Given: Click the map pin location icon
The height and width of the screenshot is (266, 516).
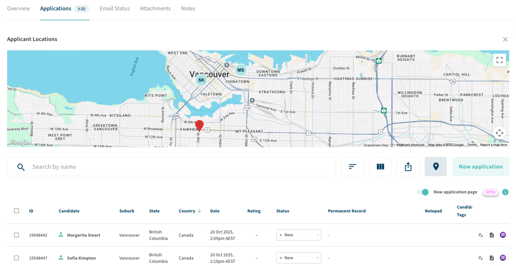Looking at the screenshot, I should tap(436, 166).
